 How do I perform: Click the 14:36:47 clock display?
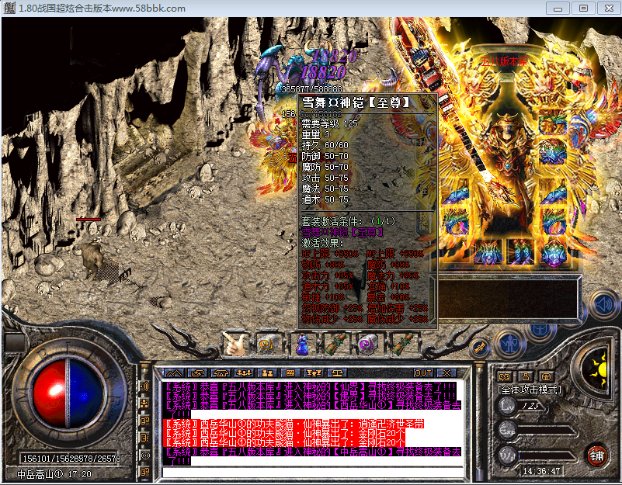[x=541, y=471]
